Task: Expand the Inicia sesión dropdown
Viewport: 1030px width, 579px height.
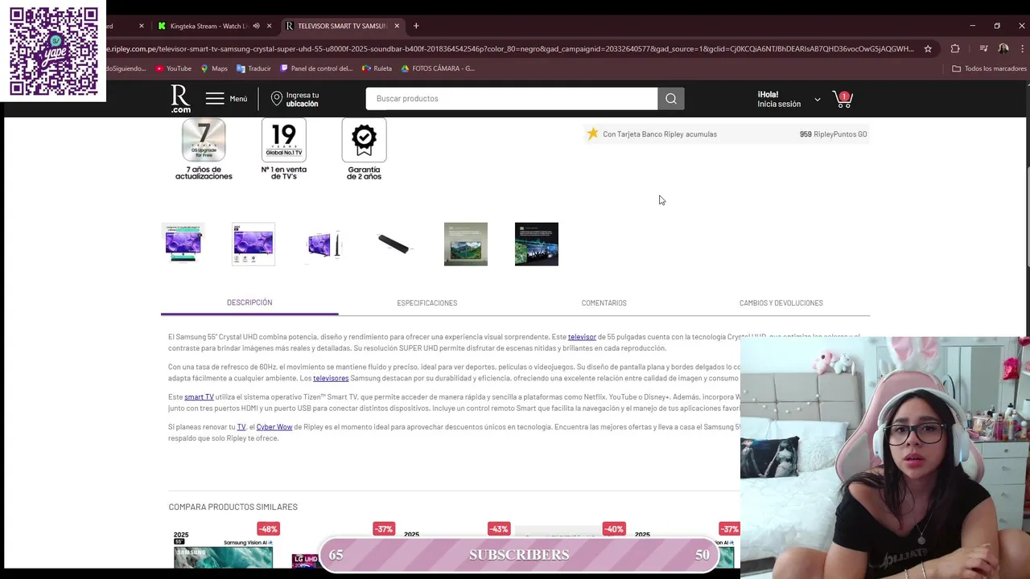Action: pyautogui.click(x=817, y=100)
